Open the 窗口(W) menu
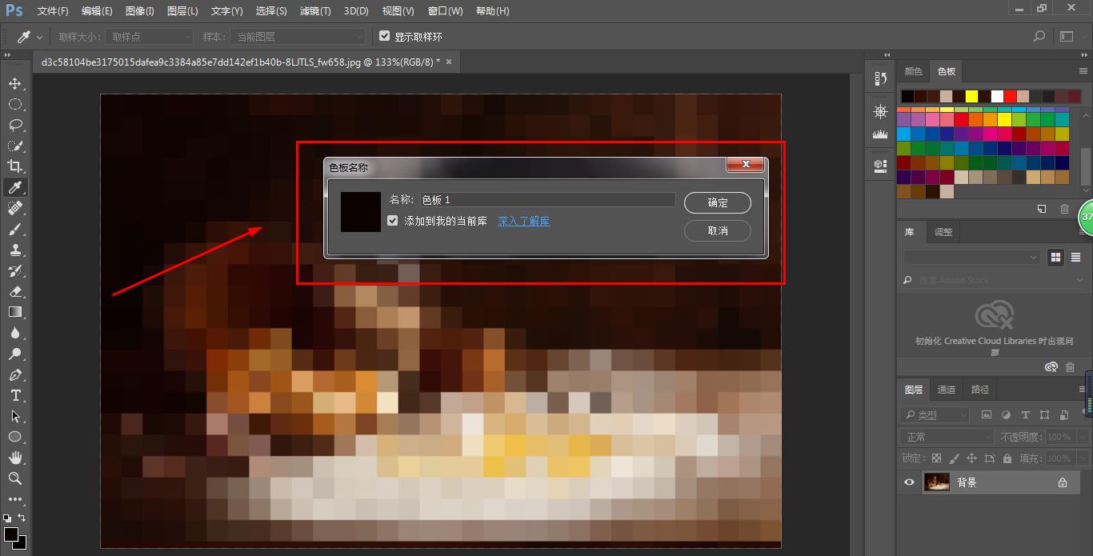The image size is (1093, 556). [x=445, y=11]
